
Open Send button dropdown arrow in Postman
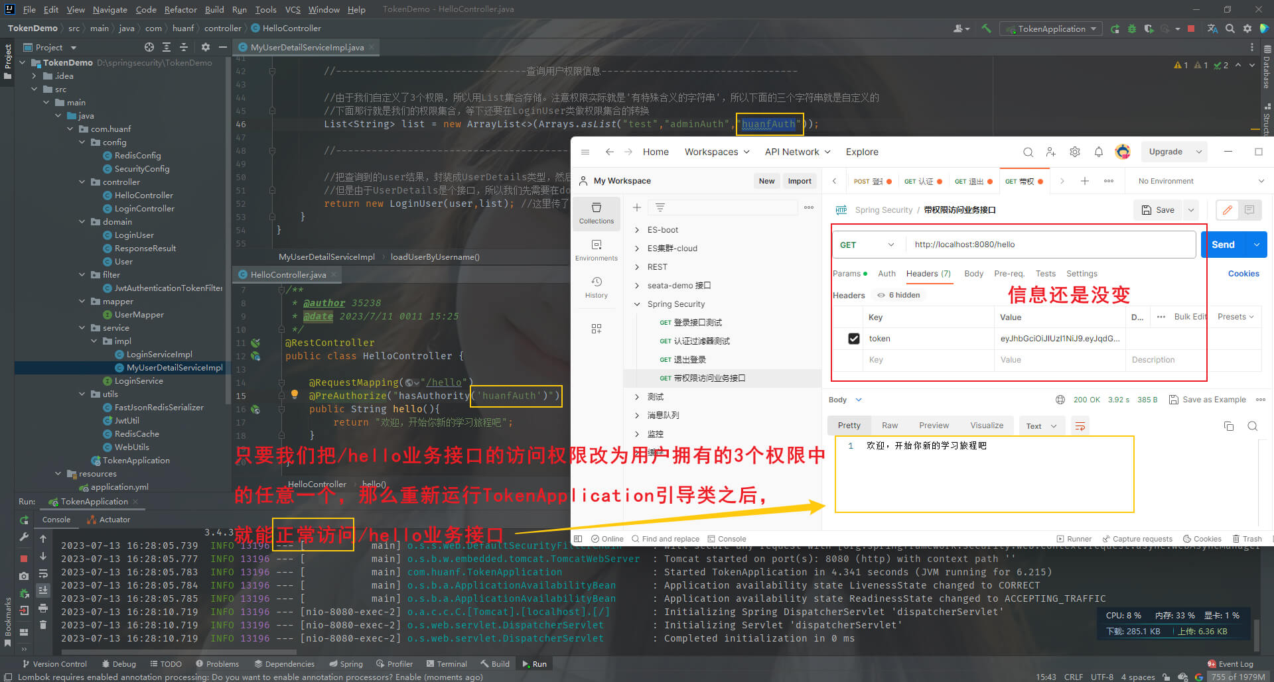(x=1257, y=245)
